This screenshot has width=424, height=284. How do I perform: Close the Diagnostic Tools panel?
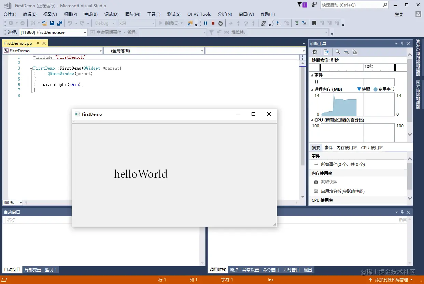pos(408,44)
